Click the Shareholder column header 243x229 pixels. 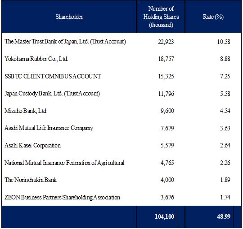69,17
